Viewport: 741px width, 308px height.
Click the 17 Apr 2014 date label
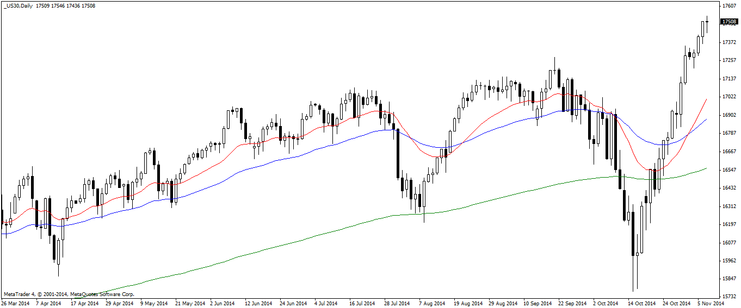pyautogui.click(x=85, y=304)
